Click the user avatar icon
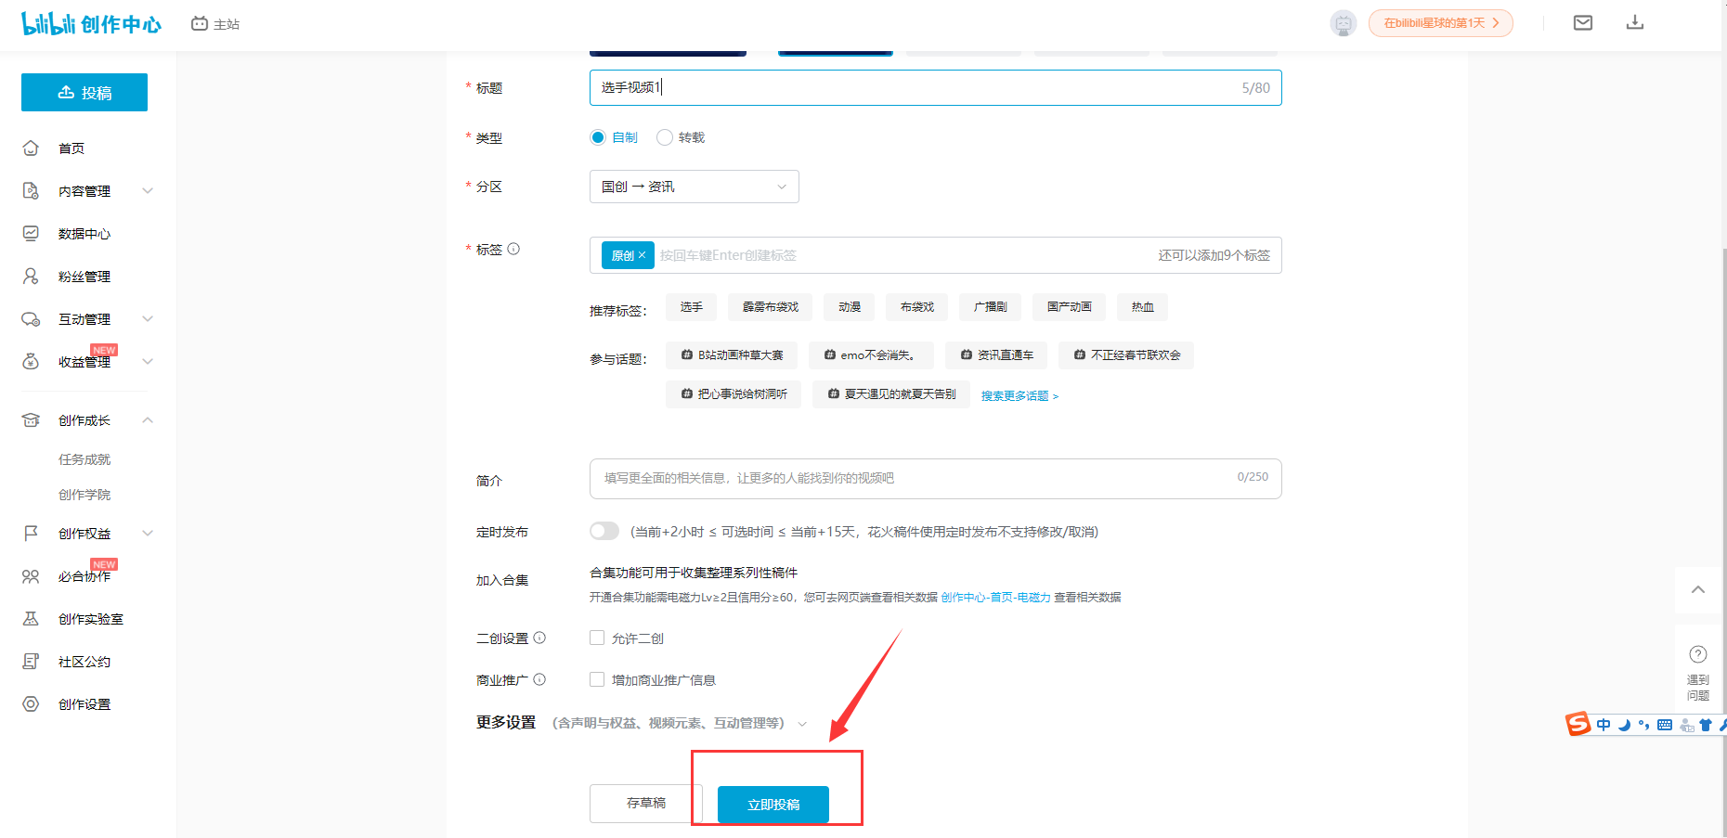The width and height of the screenshot is (1727, 838). tap(1343, 23)
